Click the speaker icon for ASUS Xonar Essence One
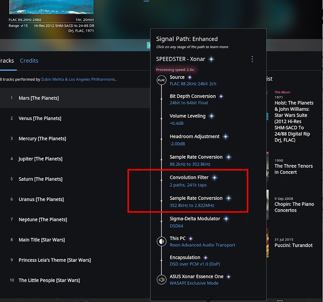The width and height of the screenshot is (323, 302). point(161,279)
